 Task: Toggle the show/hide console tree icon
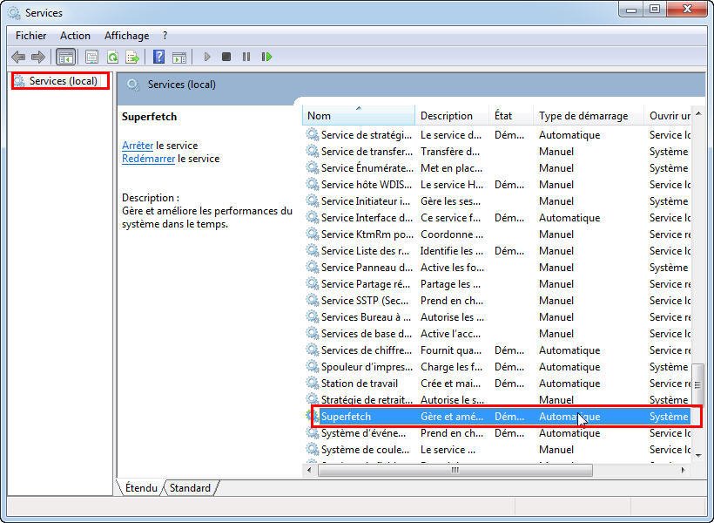[64, 58]
